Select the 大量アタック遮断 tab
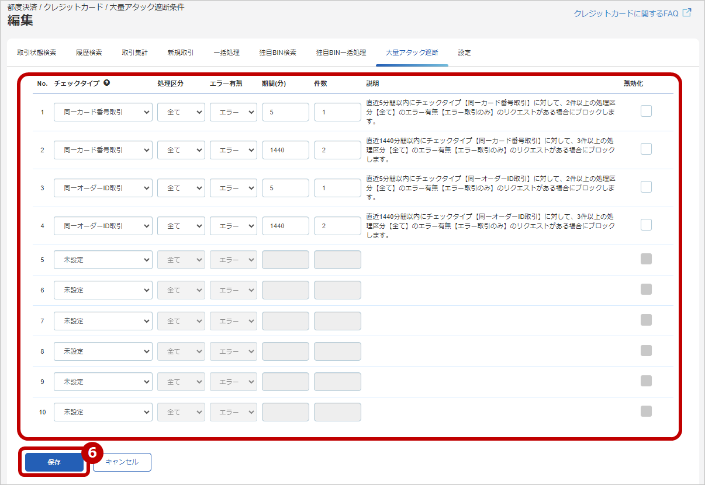705x485 pixels. click(x=412, y=53)
